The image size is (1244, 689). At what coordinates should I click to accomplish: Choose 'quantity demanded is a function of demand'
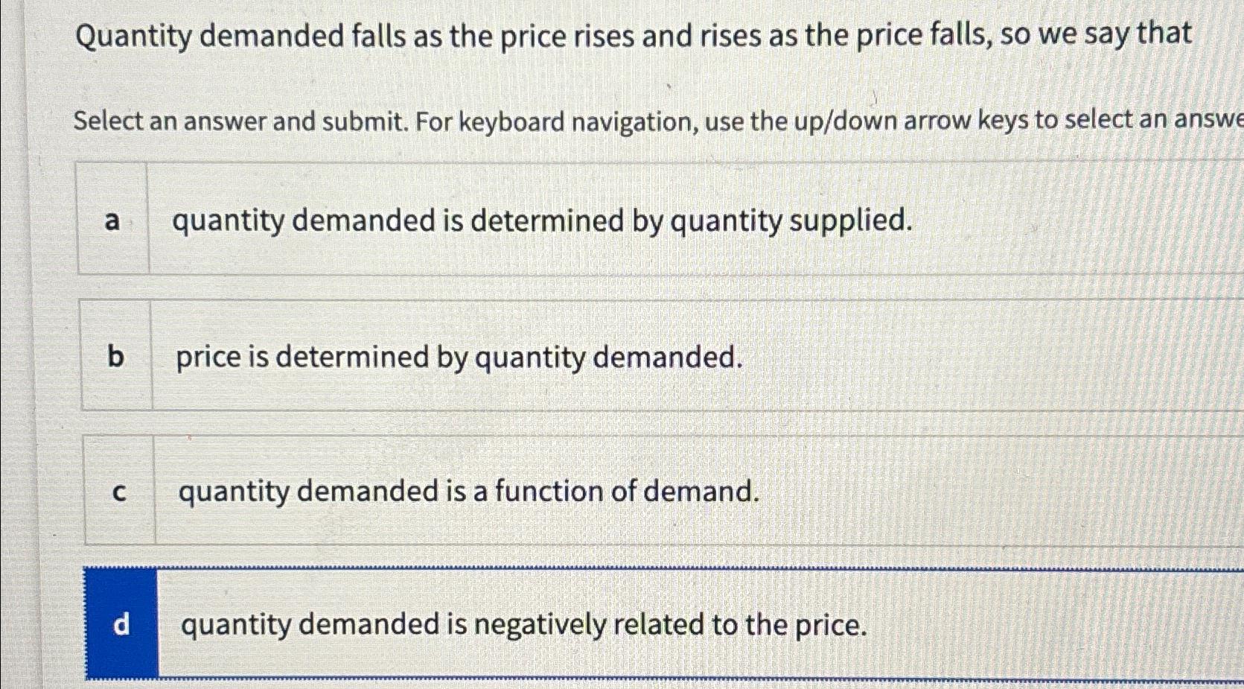[x=468, y=490]
